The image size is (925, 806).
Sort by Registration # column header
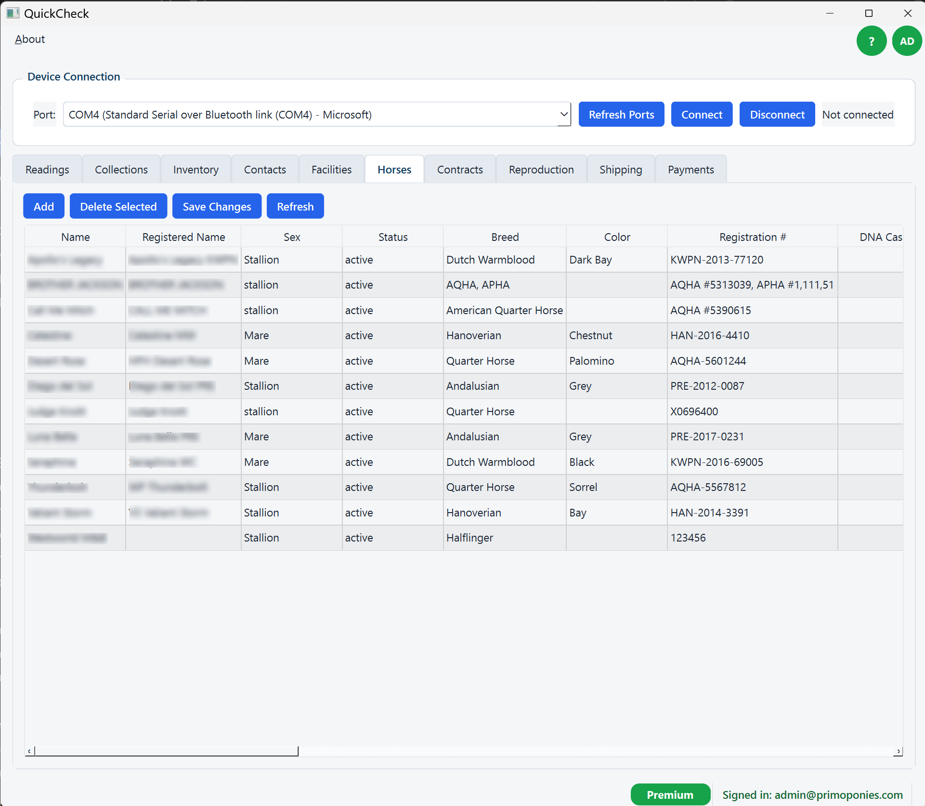(753, 237)
